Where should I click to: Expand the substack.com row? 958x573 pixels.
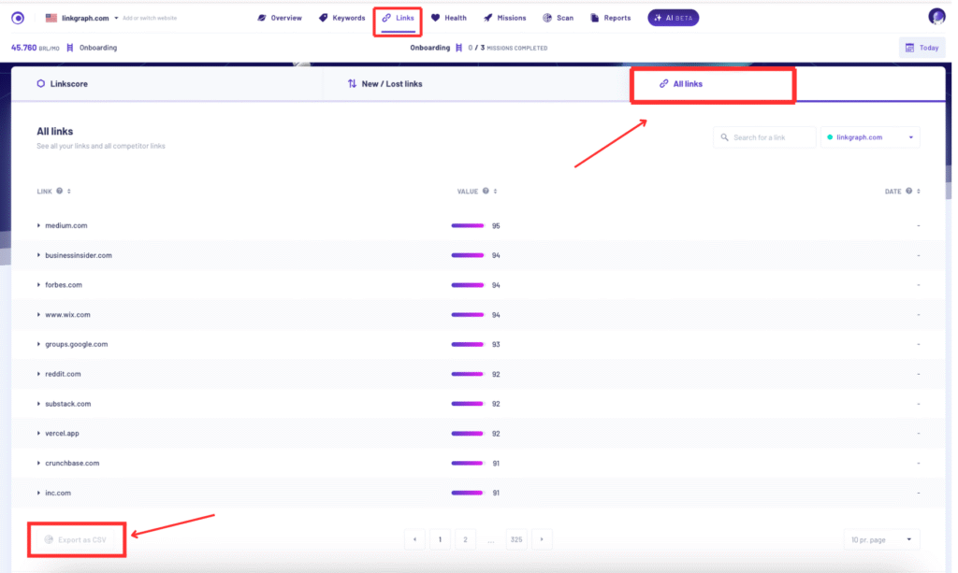pyautogui.click(x=38, y=404)
